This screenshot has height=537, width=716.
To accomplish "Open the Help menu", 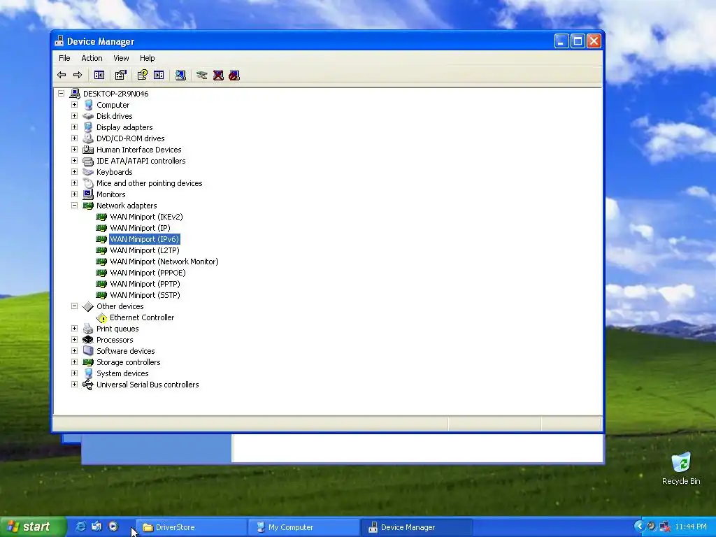I will click(147, 58).
